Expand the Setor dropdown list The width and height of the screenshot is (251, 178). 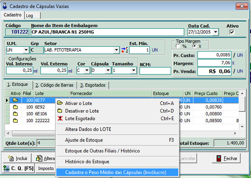point(116,50)
